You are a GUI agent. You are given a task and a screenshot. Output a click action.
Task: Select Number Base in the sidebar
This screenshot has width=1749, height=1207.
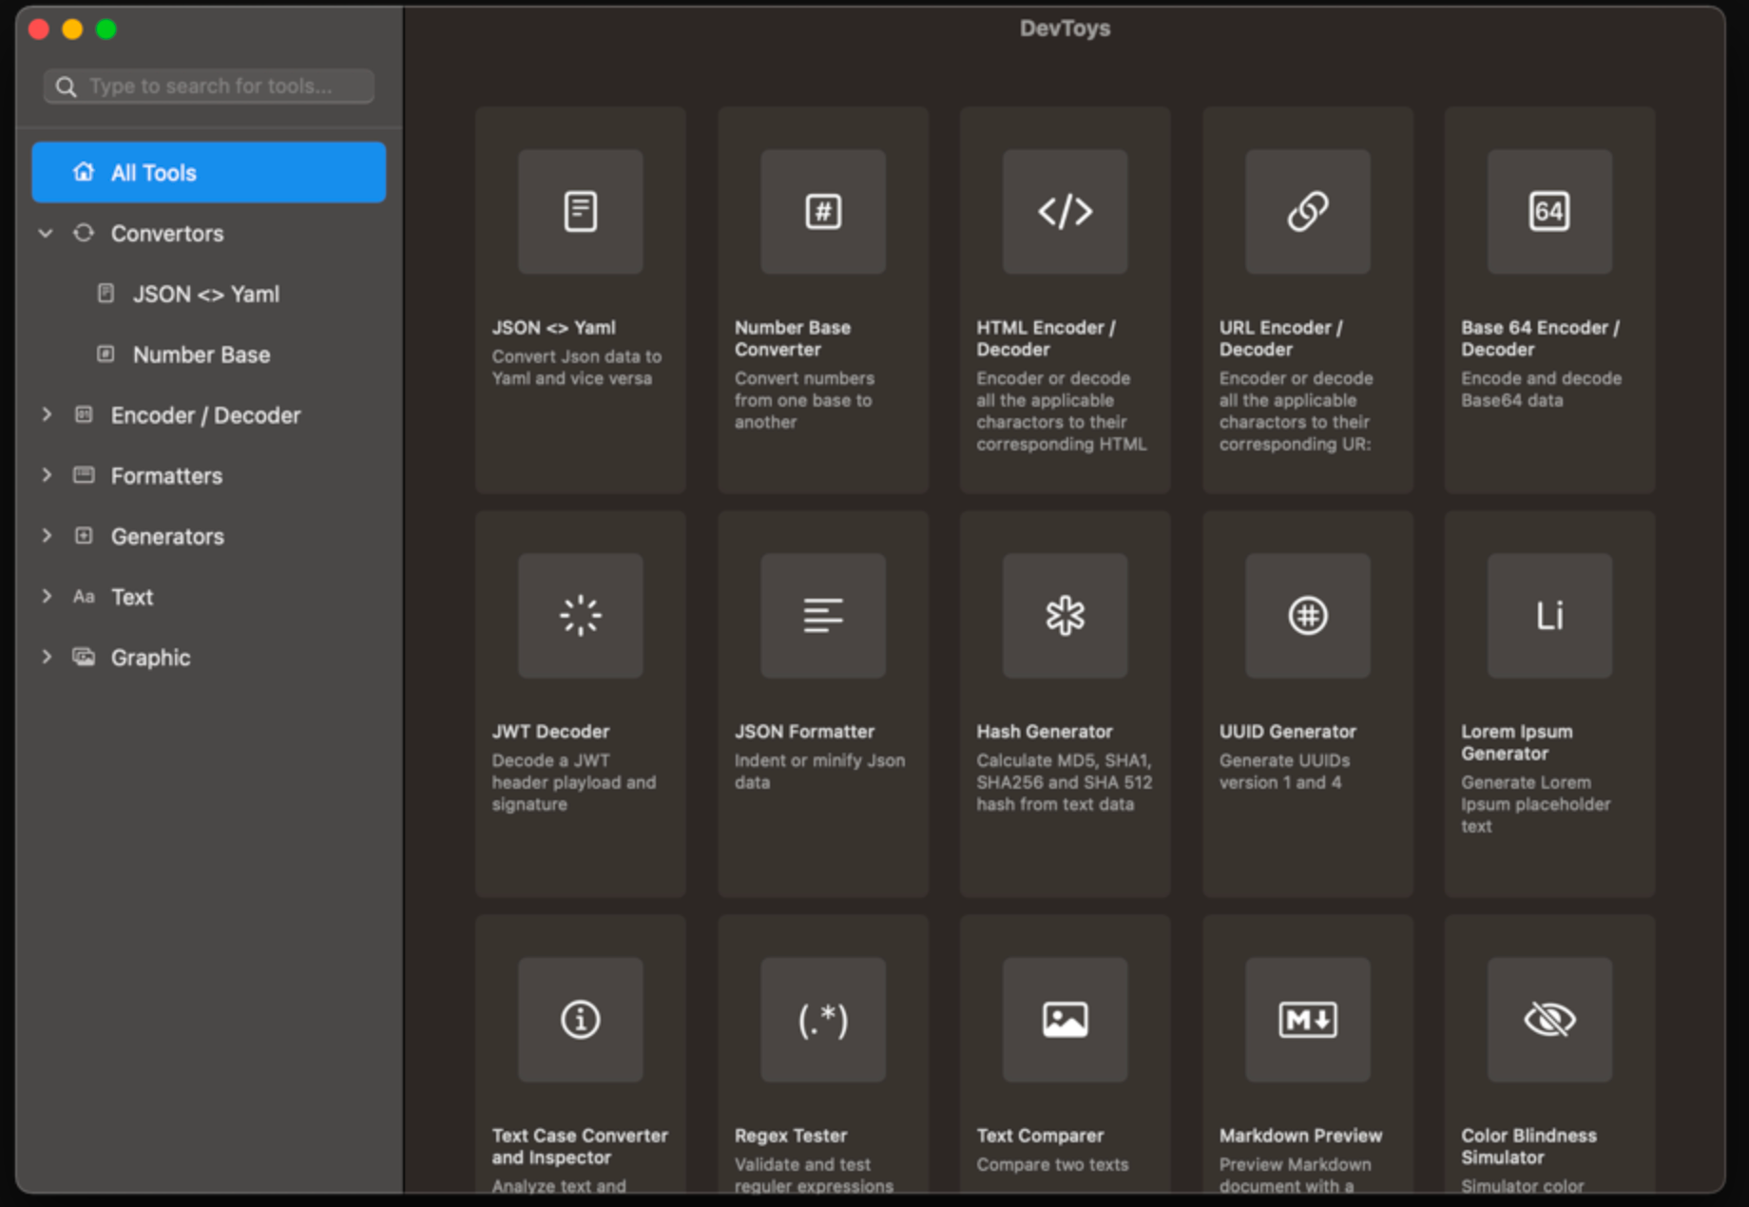[202, 354]
